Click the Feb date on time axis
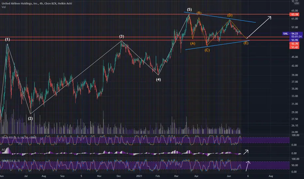 pyautogui.click(x=158, y=176)
